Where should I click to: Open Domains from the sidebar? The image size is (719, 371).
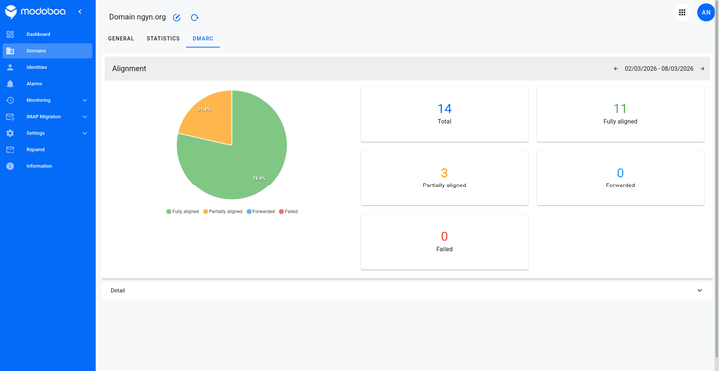47,51
